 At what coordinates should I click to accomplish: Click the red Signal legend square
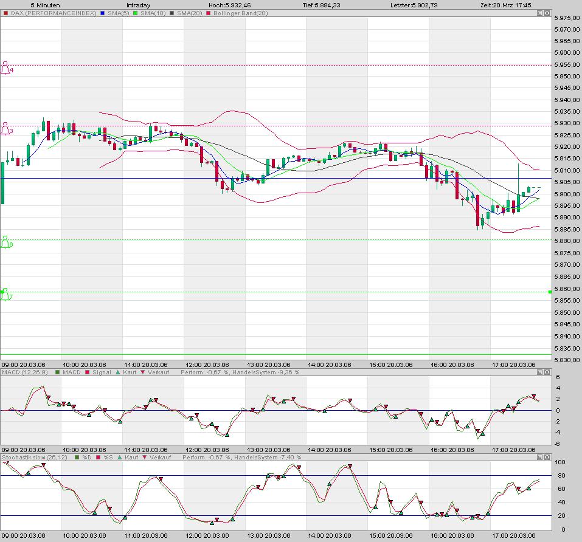tap(87, 372)
